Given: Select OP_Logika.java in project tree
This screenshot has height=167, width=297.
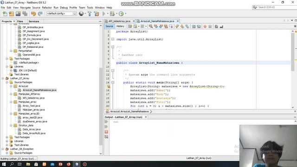Looking at the screenshot, I should click(x=31, y=43).
